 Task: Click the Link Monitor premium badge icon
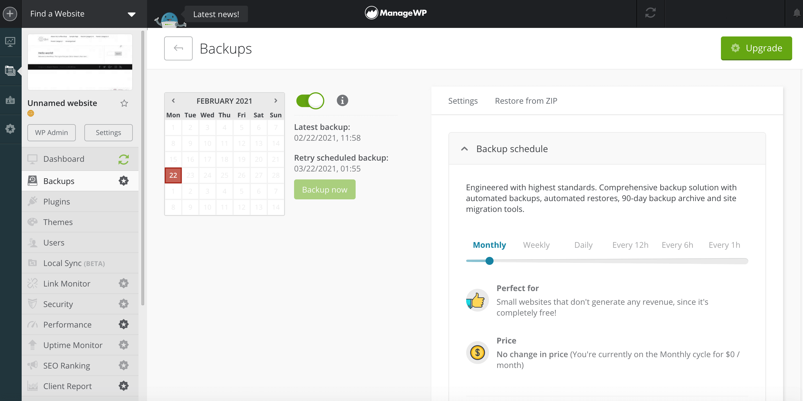(123, 283)
